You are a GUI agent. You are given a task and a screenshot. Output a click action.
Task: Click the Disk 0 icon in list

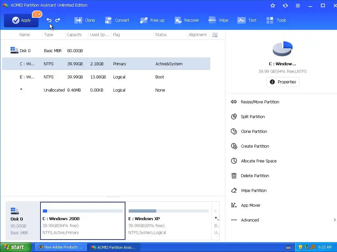point(14,50)
